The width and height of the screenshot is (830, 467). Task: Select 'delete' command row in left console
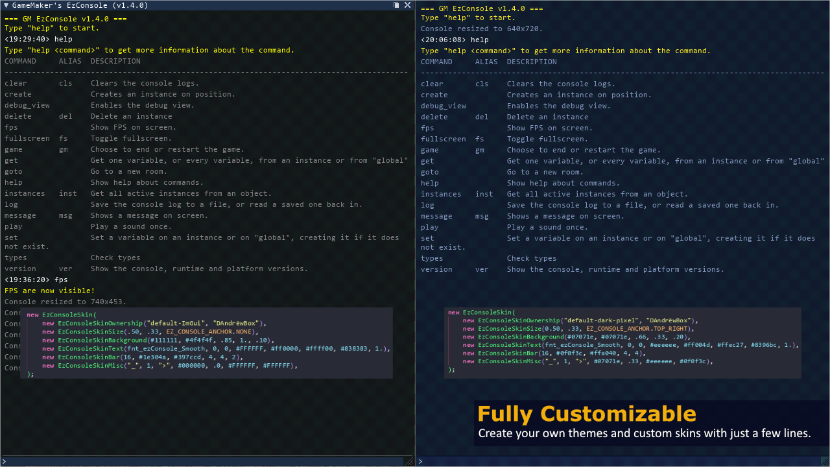point(88,116)
